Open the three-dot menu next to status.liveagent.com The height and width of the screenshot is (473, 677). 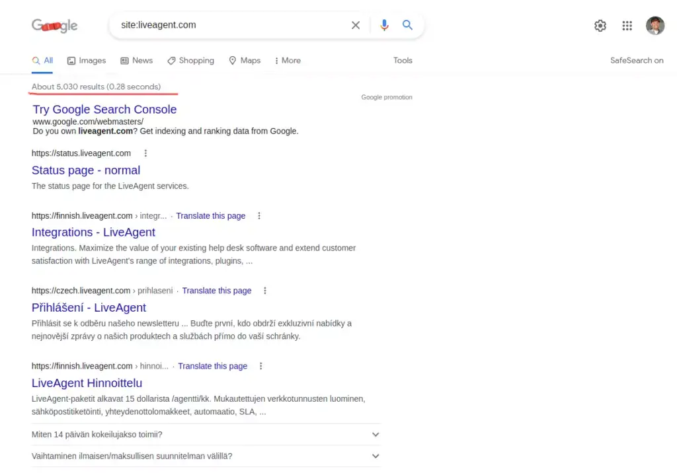[145, 153]
